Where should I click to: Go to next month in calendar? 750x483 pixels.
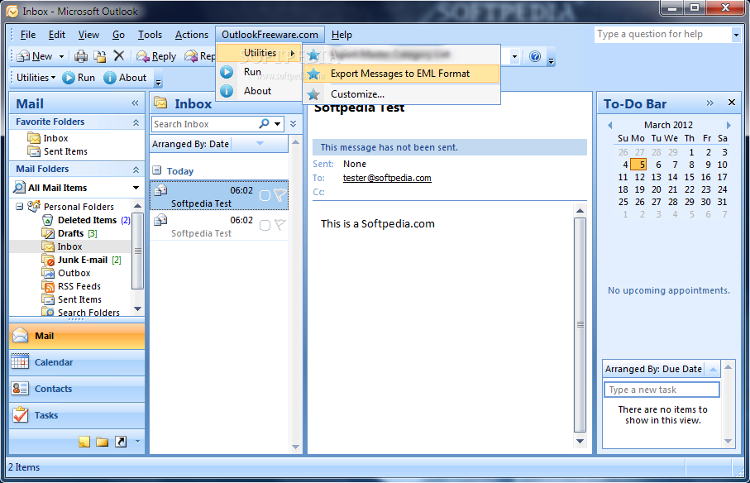pos(729,125)
